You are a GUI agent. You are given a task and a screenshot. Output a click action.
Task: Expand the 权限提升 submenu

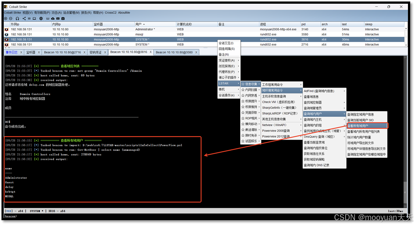coord(250,101)
